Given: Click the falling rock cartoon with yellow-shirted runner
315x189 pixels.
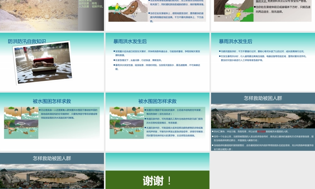Looking at the screenshot, I should (234, 11).
